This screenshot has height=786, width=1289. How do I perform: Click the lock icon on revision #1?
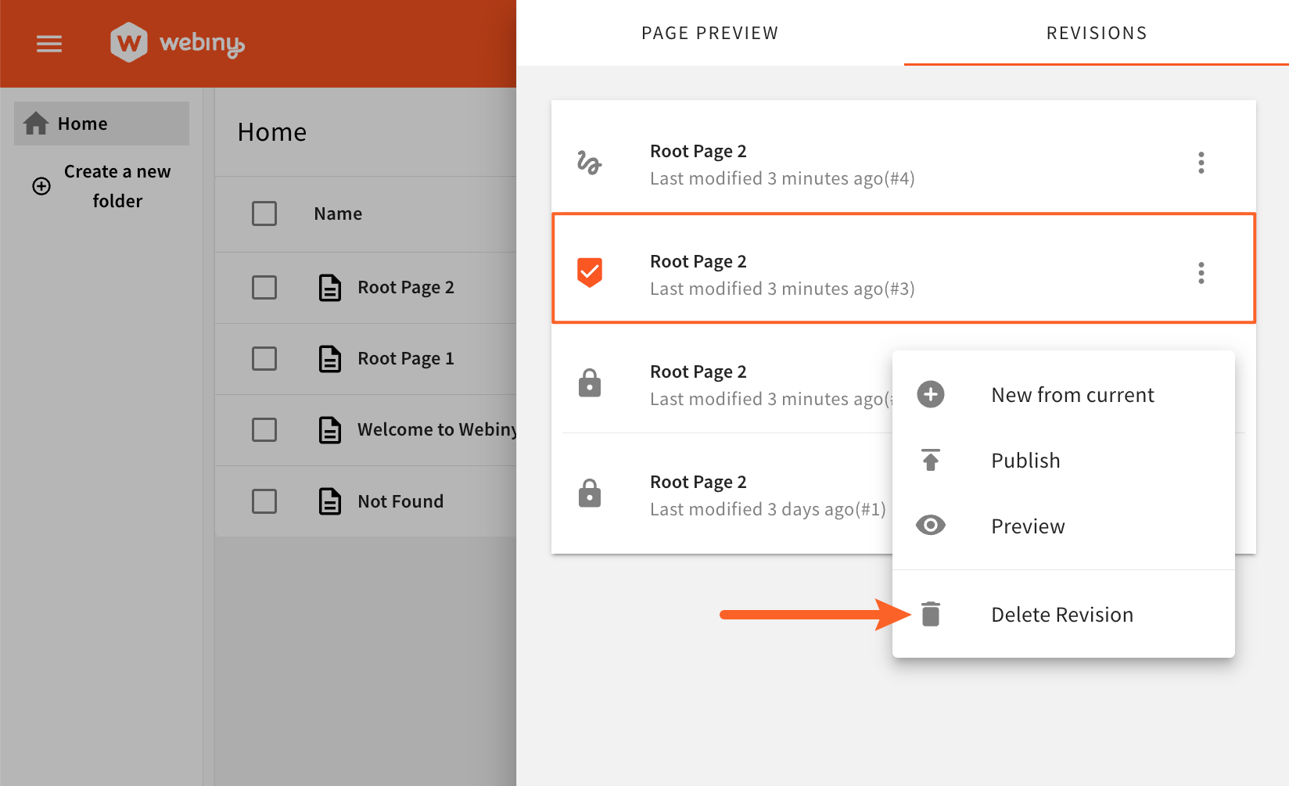pyautogui.click(x=589, y=493)
